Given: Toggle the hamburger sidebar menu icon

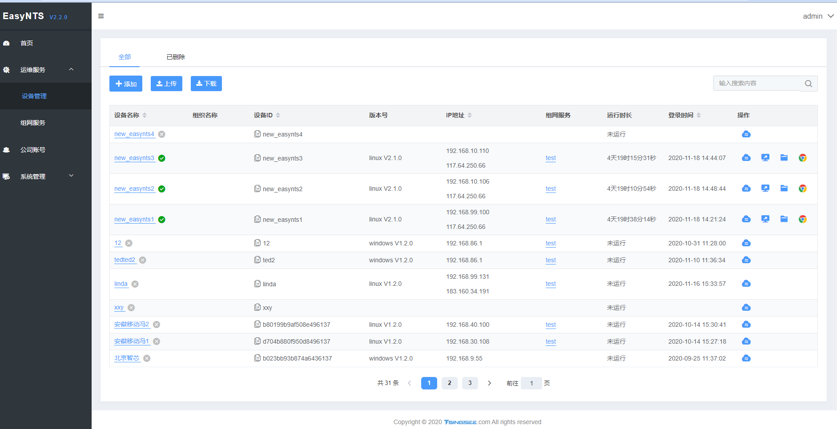Looking at the screenshot, I should (x=101, y=16).
